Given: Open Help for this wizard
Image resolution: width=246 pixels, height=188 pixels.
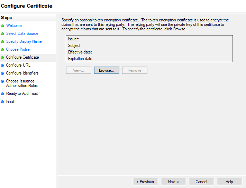Looking at the screenshot, I should tap(229, 181).
